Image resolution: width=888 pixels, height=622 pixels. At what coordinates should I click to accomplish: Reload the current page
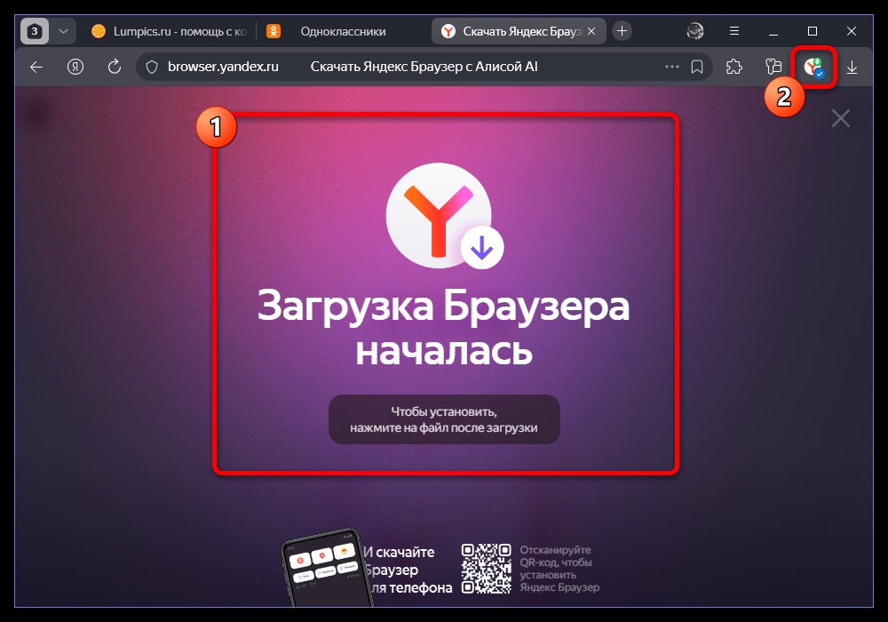(115, 67)
